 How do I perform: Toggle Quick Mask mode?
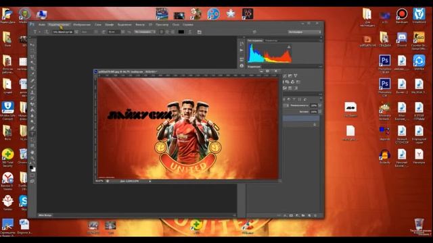point(32,175)
